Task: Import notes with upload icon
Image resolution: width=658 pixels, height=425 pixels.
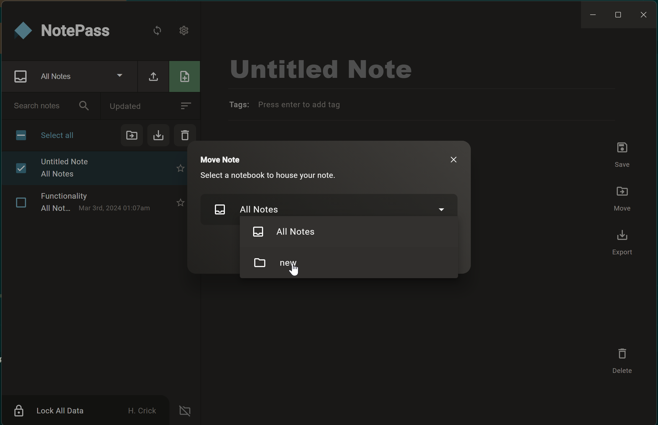Action: pyautogui.click(x=153, y=76)
